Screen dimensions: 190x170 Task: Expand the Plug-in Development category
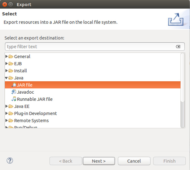coord(6,113)
